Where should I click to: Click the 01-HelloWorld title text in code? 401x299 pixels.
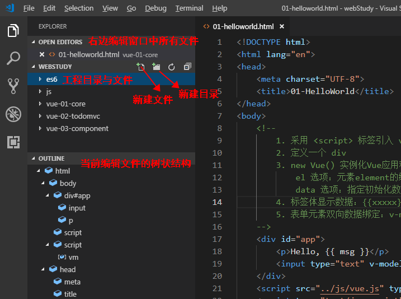323,91
